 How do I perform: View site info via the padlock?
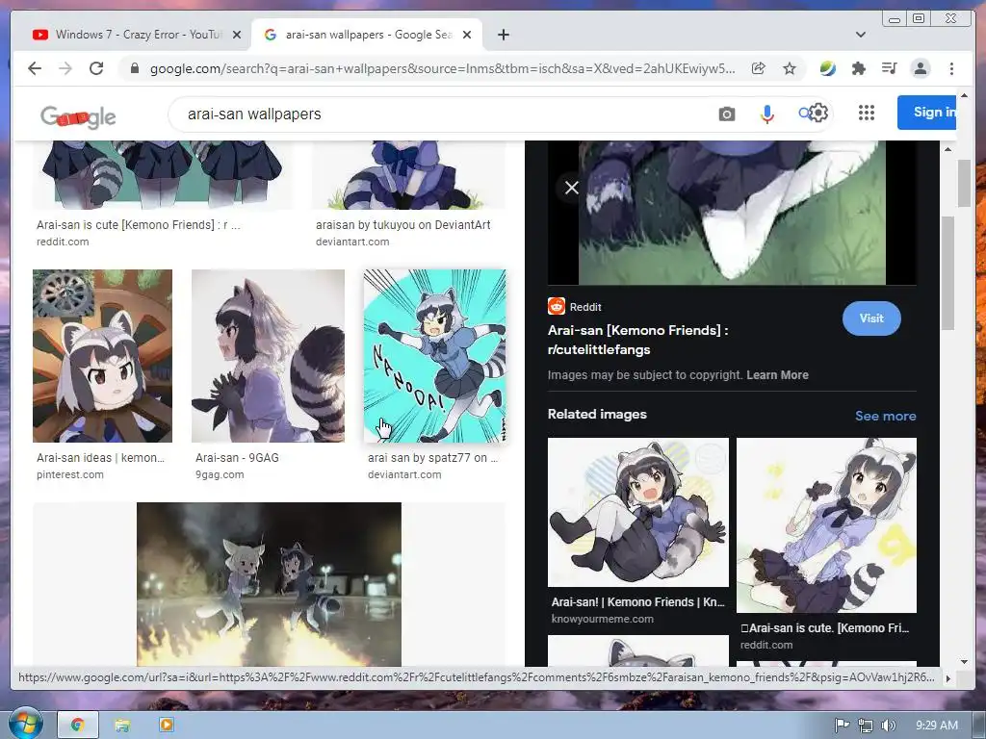pos(135,68)
